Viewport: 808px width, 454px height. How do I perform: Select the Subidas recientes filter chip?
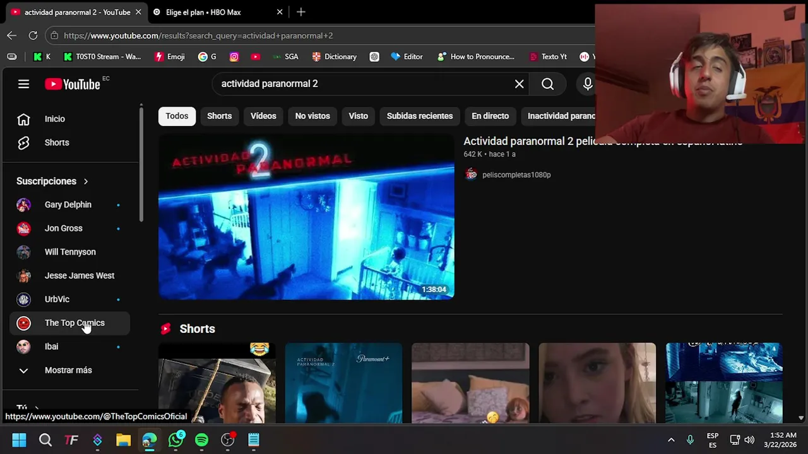coord(420,116)
